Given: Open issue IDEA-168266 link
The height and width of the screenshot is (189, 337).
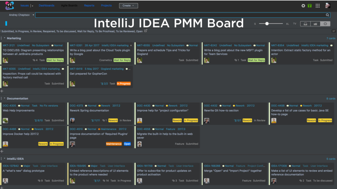Looking at the screenshot, I should pyautogui.click(x=212, y=166).
